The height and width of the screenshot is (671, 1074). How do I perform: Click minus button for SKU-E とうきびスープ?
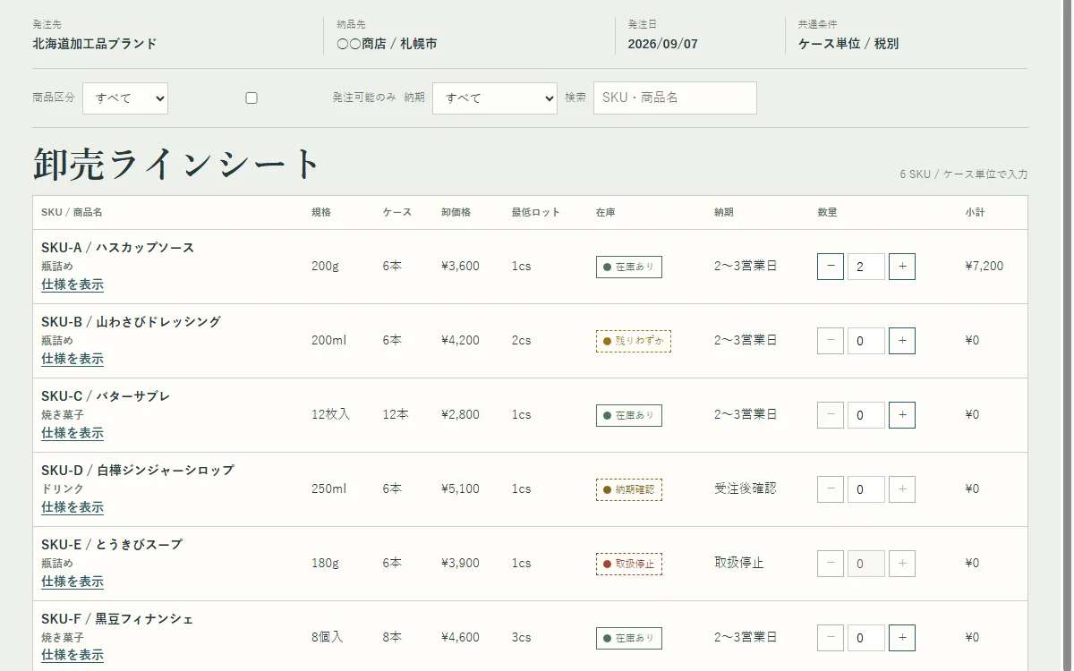click(831, 564)
